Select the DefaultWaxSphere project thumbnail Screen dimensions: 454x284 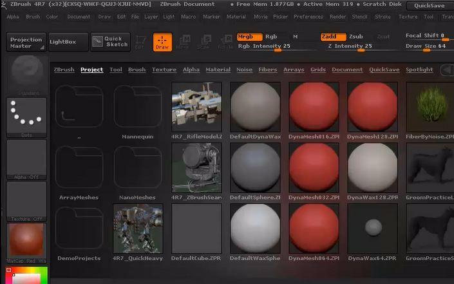pos(256,229)
